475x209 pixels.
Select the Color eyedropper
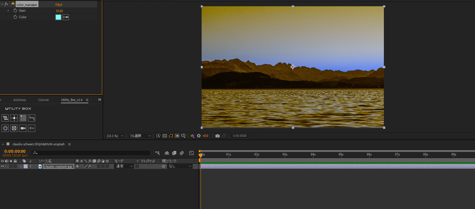point(66,17)
